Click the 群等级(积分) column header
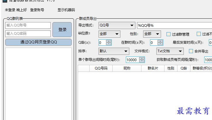The height and width of the screenshot is (120, 212). coord(201,68)
